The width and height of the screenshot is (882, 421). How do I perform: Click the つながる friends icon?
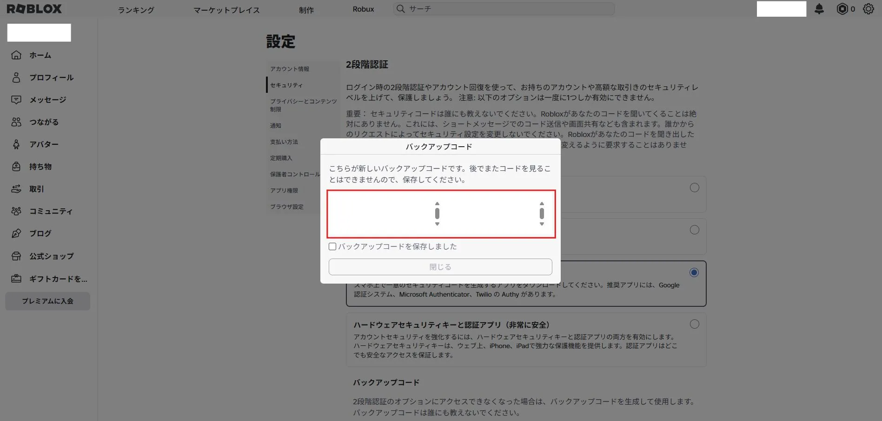[16, 122]
